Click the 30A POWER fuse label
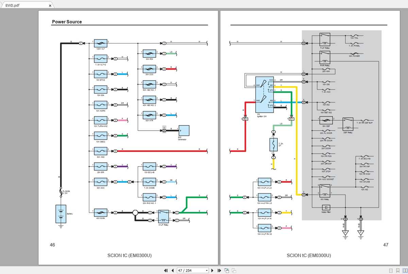This screenshot has height=274, width=408. click(354, 56)
